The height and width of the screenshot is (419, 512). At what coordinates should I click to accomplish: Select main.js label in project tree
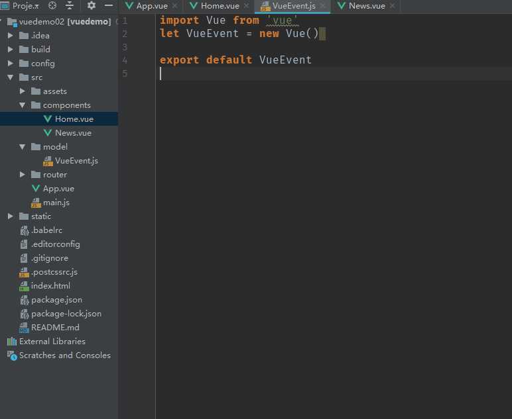tap(56, 203)
